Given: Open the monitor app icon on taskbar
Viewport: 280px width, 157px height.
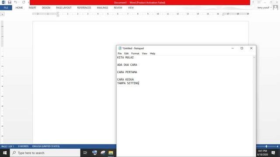Looking at the screenshot, I should pos(94,153).
